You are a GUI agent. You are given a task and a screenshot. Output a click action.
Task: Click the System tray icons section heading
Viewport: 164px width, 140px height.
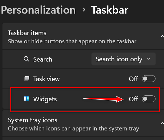pos(33,120)
